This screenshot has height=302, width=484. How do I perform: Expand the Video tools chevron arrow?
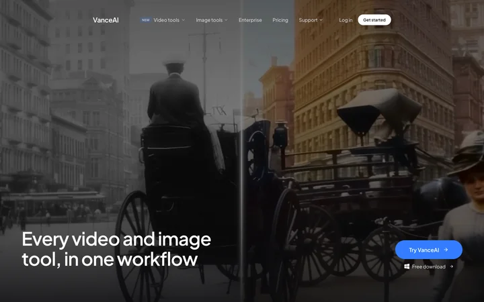coord(184,20)
